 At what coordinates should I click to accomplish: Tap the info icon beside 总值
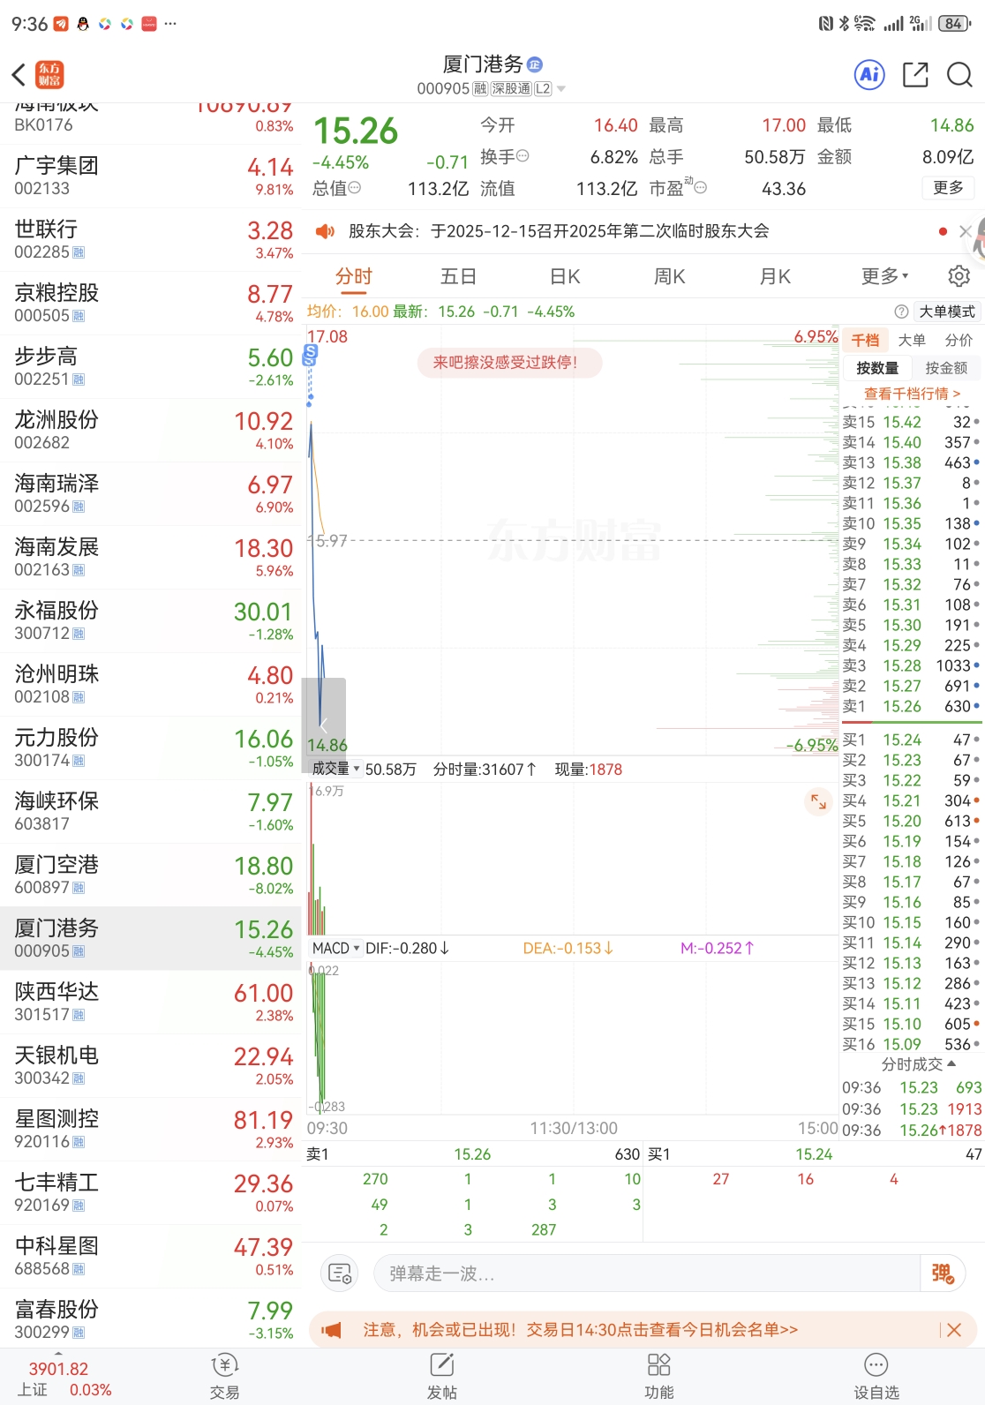(x=355, y=188)
